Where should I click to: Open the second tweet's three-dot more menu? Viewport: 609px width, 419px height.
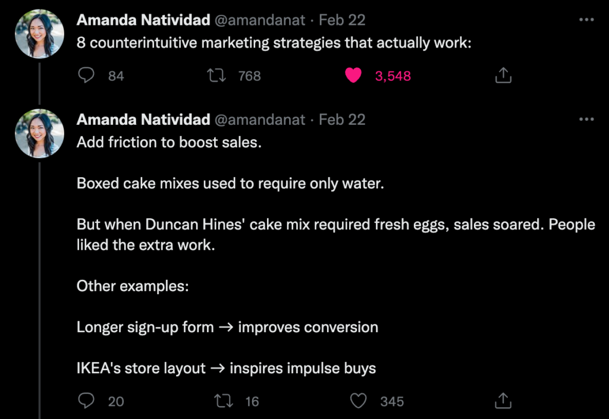click(586, 119)
